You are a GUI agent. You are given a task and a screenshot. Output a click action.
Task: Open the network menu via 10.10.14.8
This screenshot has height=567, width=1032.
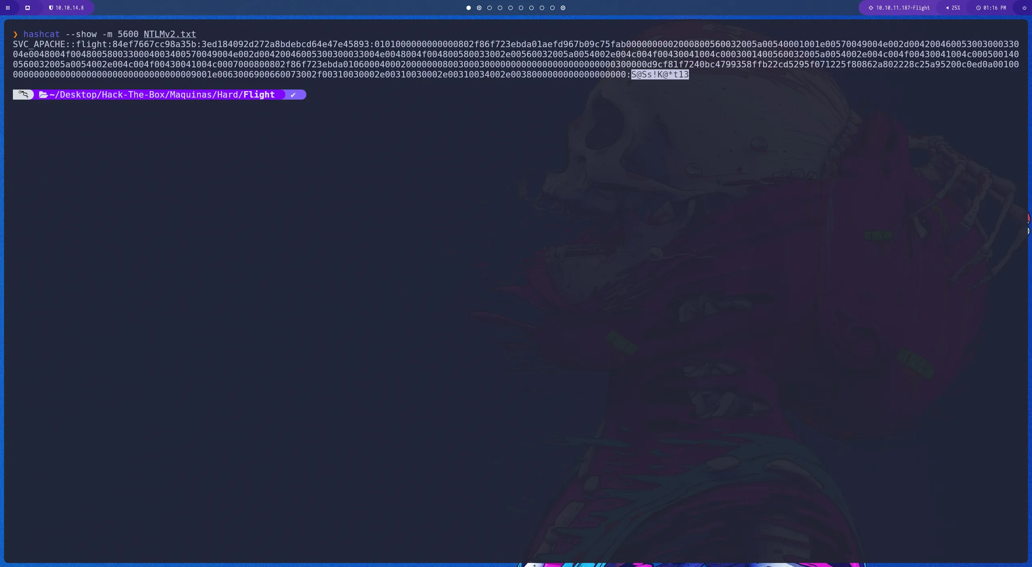[x=70, y=8]
